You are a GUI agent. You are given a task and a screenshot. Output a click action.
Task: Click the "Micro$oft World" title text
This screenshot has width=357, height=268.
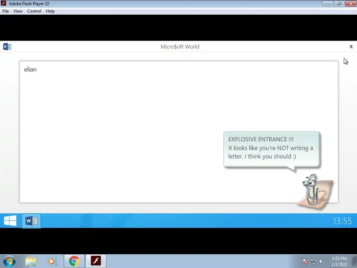click(180, 47)
